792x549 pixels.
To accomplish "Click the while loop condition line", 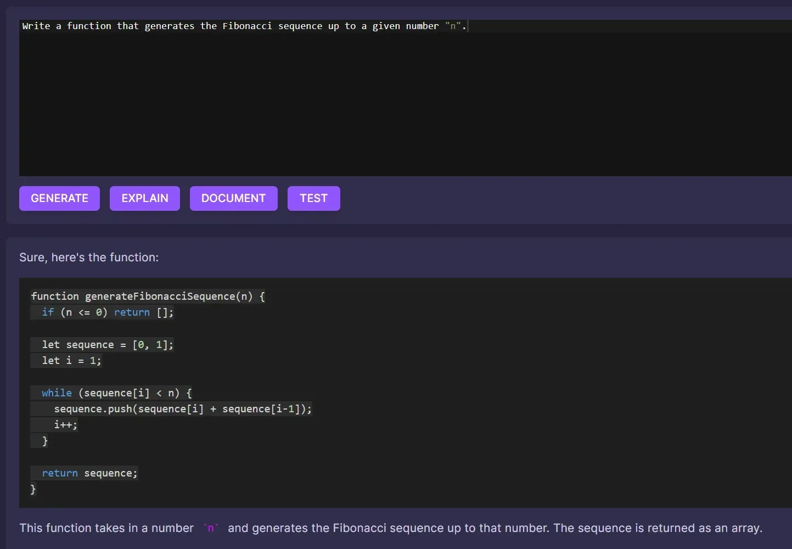I will (x=116, y=393).
